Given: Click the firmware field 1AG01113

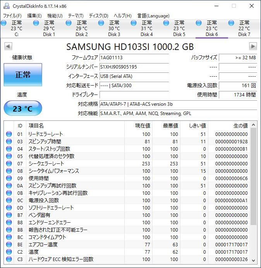Looking at the screenshot, I should (134, 58).
